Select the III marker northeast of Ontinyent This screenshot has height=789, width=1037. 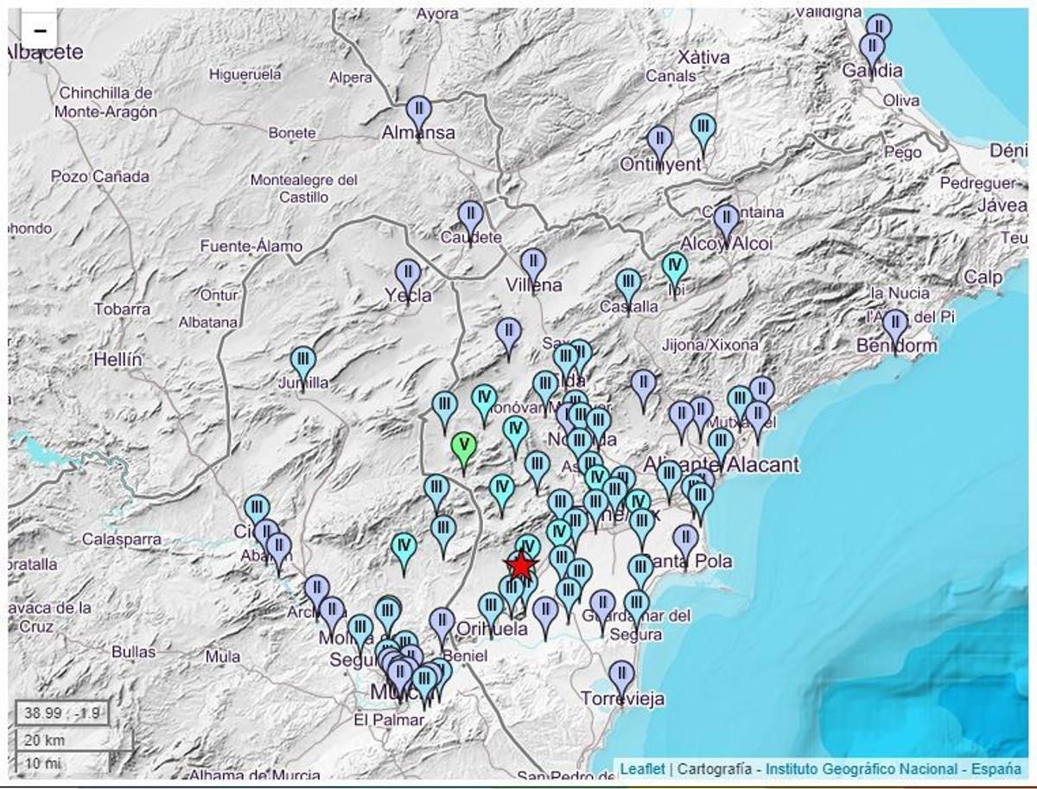[x=703, y=133]
